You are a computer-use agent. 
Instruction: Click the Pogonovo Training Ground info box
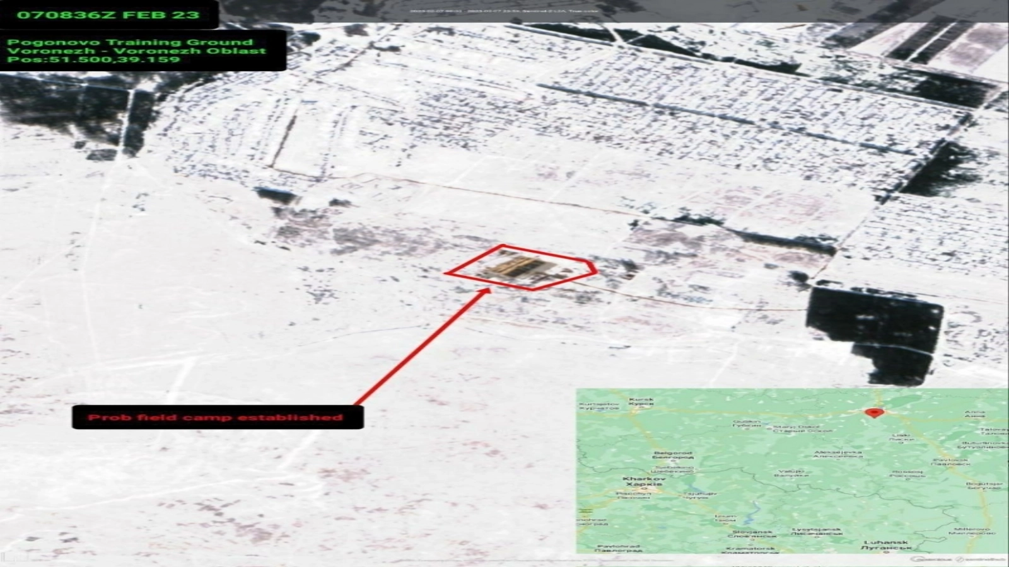click(143, 51)
